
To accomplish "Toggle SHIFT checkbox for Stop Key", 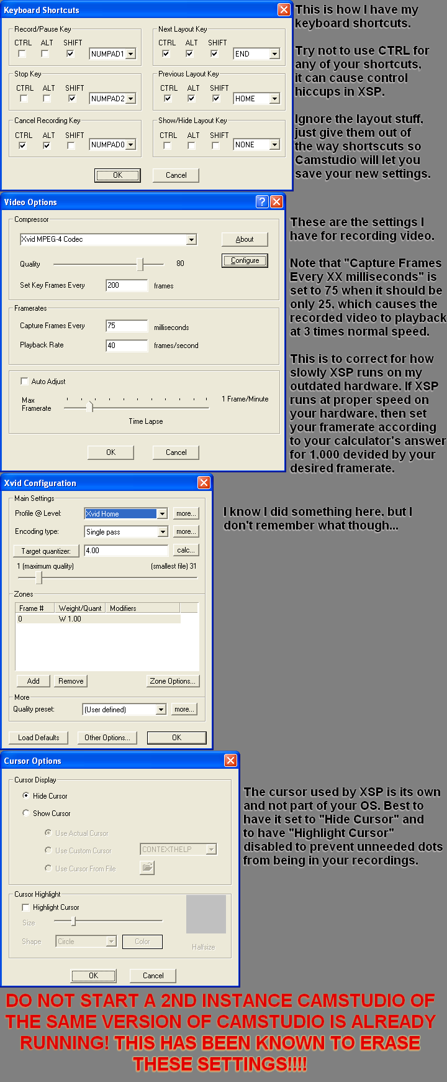I will coord(72,99).
